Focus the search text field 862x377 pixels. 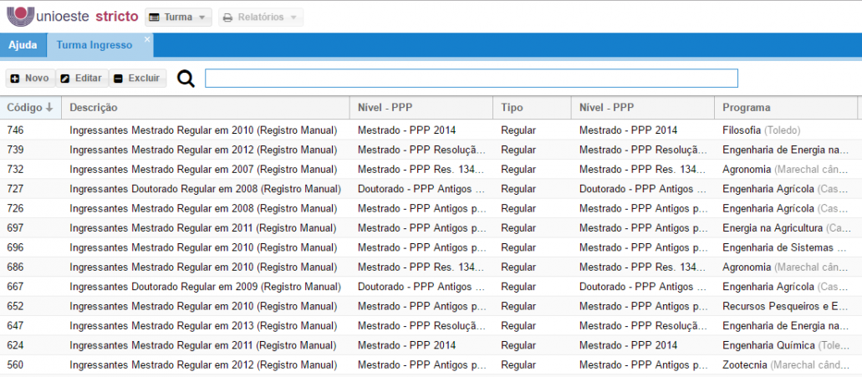(471, 79)
